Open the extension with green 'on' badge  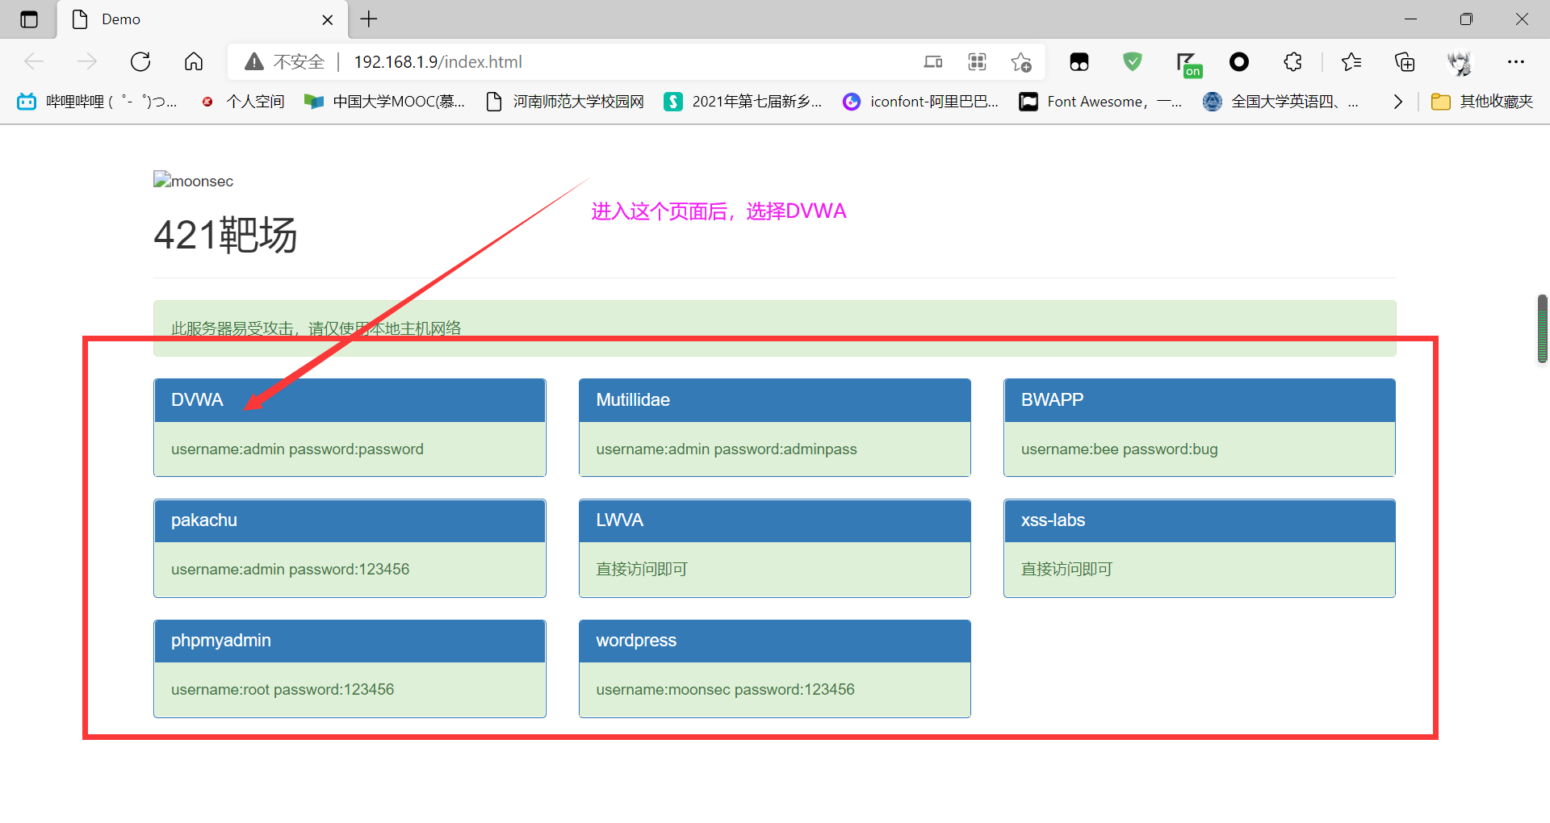click(1189, 64)
